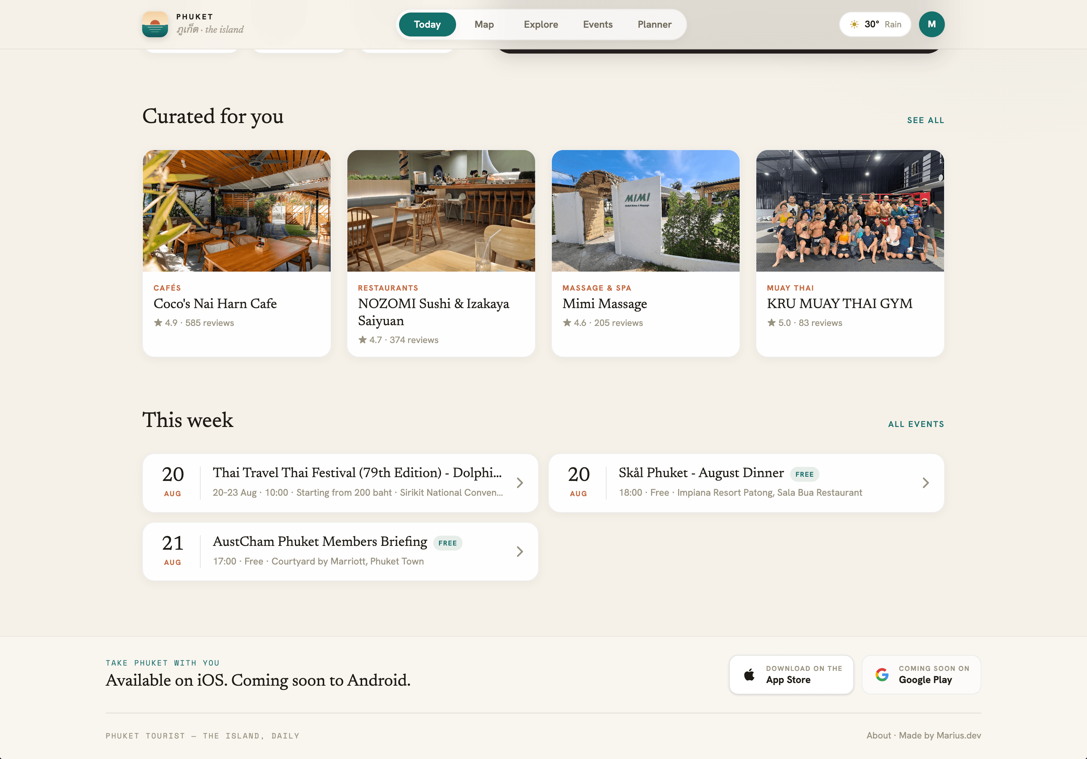Click NOZOMI Sushi & Izakaya Saiyuan title

[434, 312]
